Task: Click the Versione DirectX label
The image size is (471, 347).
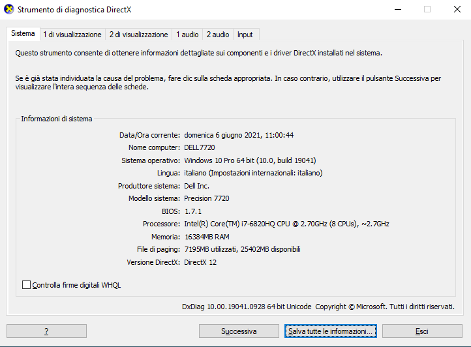Action: (x=153, y=262)
